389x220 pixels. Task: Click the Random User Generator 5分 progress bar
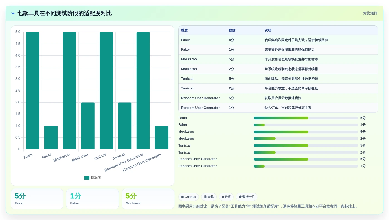pyautogui.click(x=306, y=159)
